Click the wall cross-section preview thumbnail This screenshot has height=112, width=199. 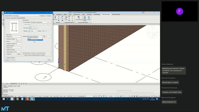coord(14,27)
